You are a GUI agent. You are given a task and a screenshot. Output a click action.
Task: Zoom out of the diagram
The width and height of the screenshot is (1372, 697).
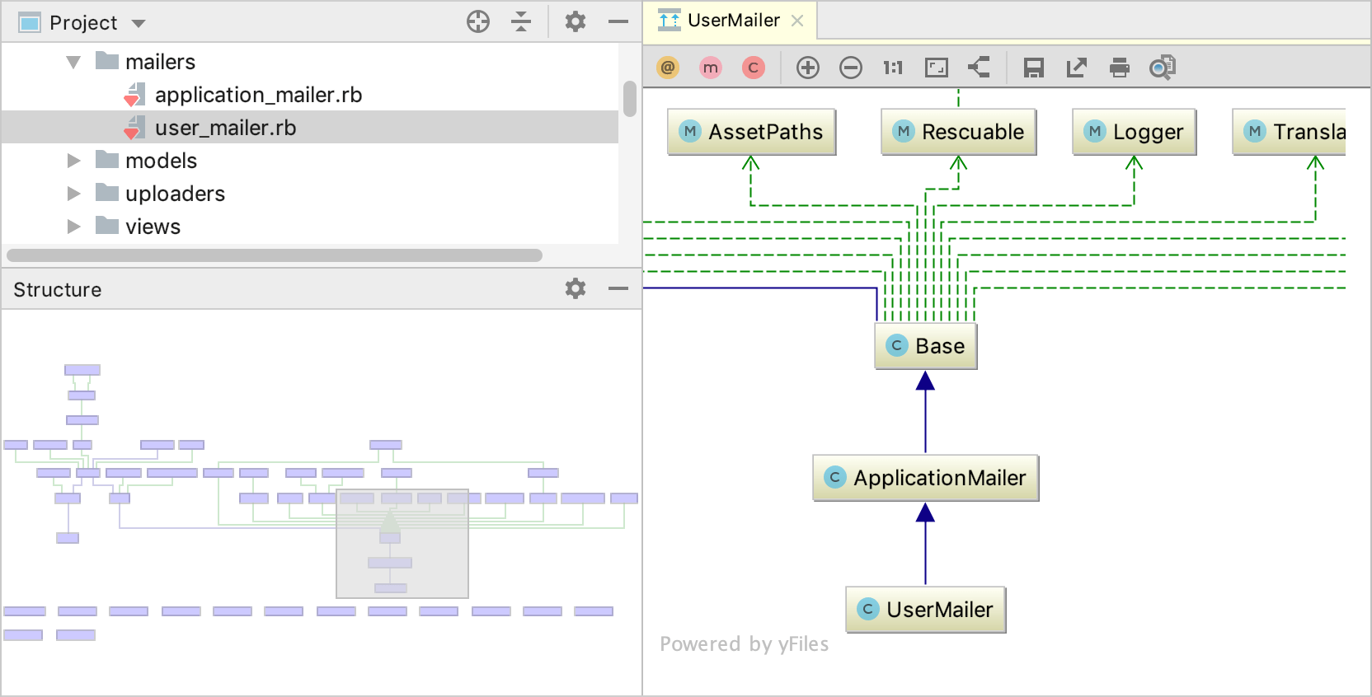851,68
